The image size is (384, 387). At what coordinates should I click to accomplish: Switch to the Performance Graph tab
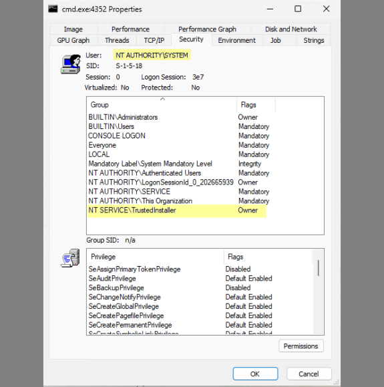(x=208, y=29)
